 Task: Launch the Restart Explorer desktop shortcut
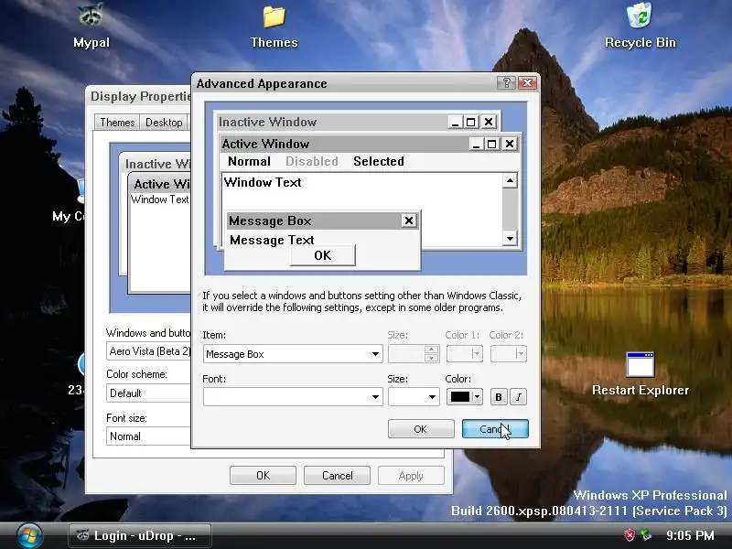click(640, 373)
